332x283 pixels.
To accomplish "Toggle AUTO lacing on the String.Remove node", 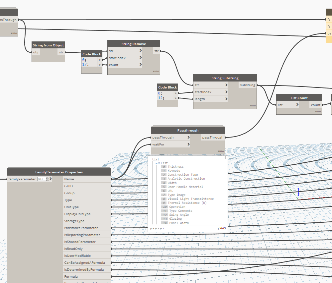I will [x=156, y=71].
